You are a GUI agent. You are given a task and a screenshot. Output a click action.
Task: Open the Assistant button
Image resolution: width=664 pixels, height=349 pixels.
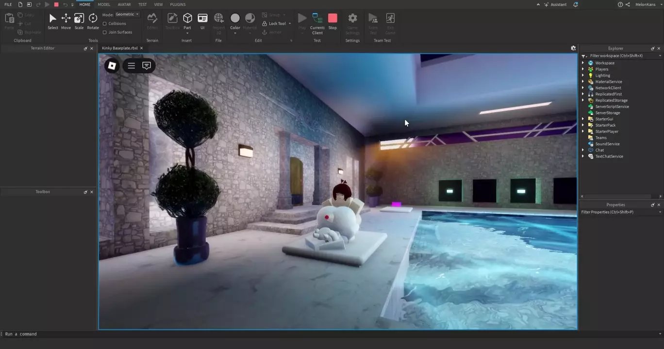pyautogui.click(x=555, y=4)
